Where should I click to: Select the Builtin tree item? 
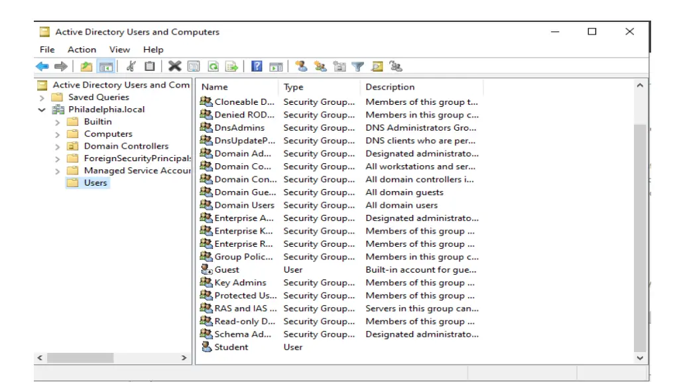(x=98, y=122)
